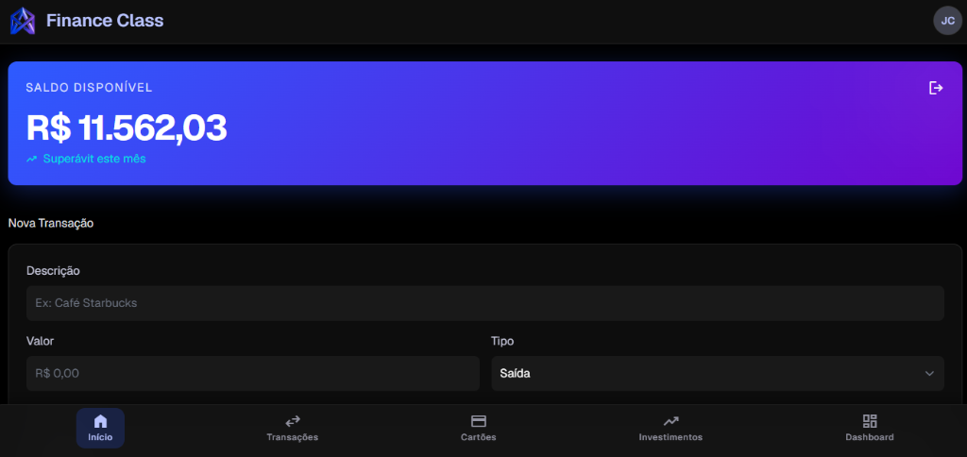Open the JC user avatar menu

[947, 21]
